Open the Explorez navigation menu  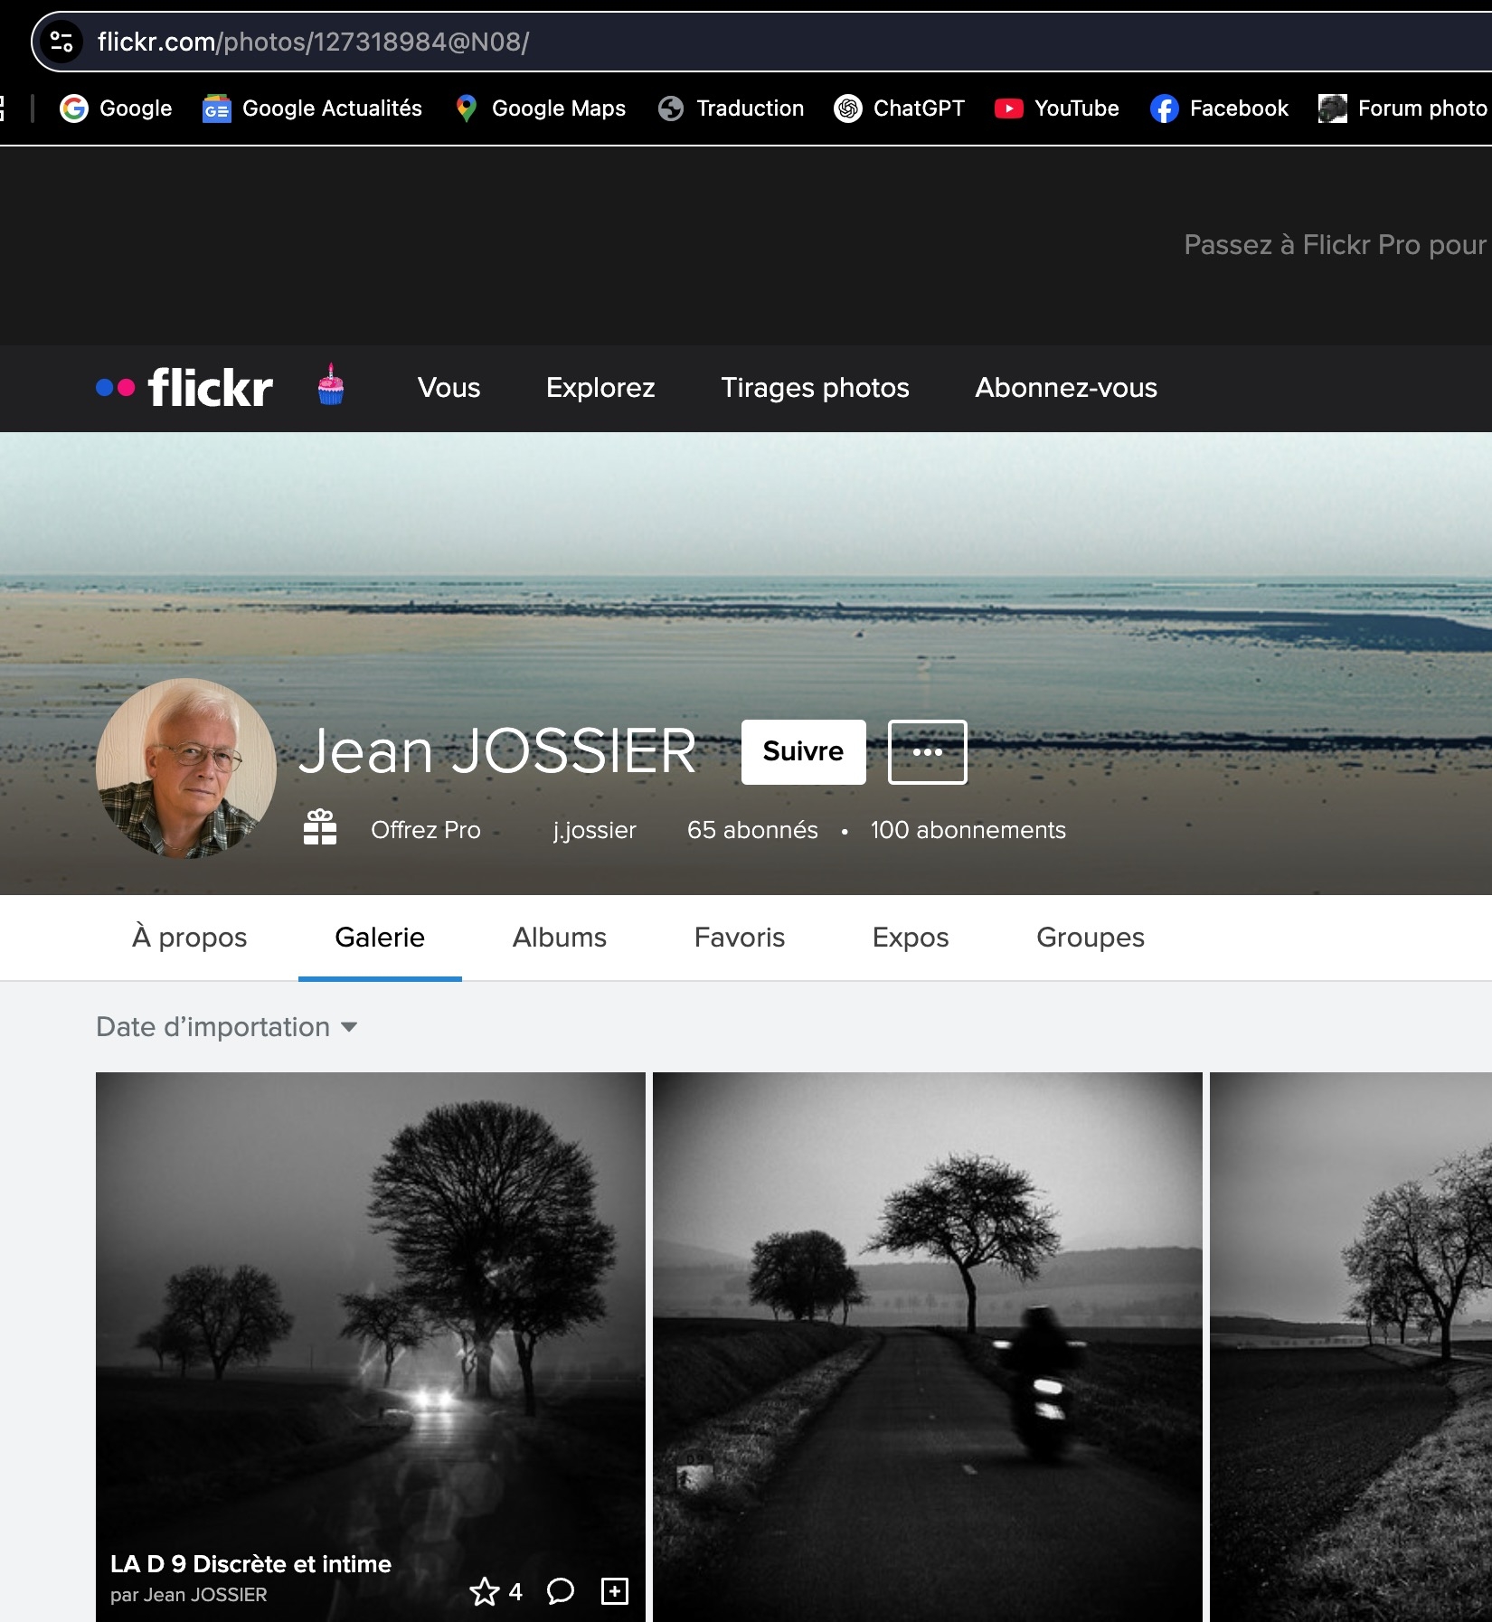coord(600,388)
